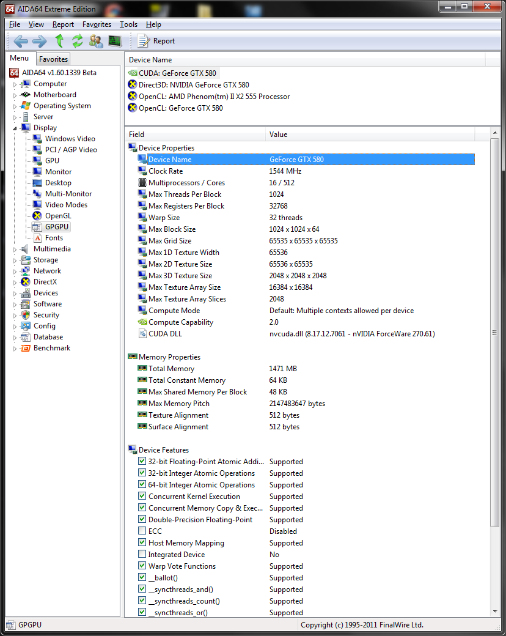
Task: Click the Motherboard icon in the tree
Action: (26, 95)
